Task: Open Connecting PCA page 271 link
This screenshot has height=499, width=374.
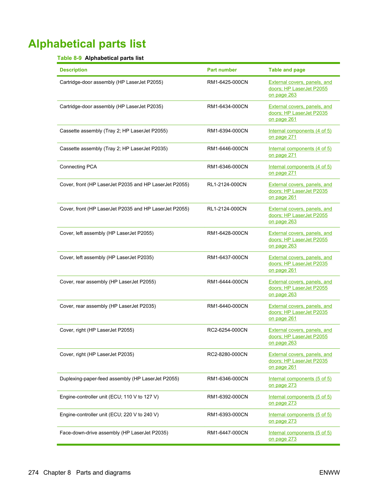Action: coord(300,170)
